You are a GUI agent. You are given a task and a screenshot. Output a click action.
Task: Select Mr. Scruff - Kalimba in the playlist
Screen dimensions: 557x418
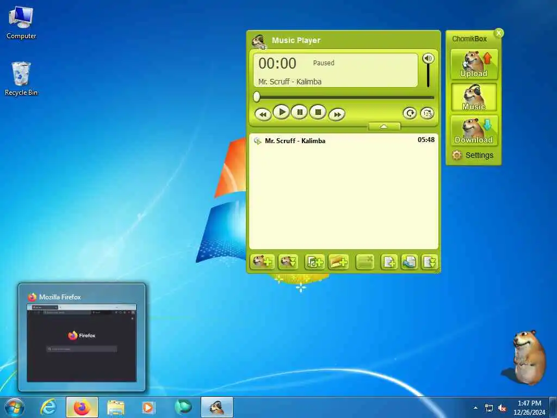(x=344, y=141)
